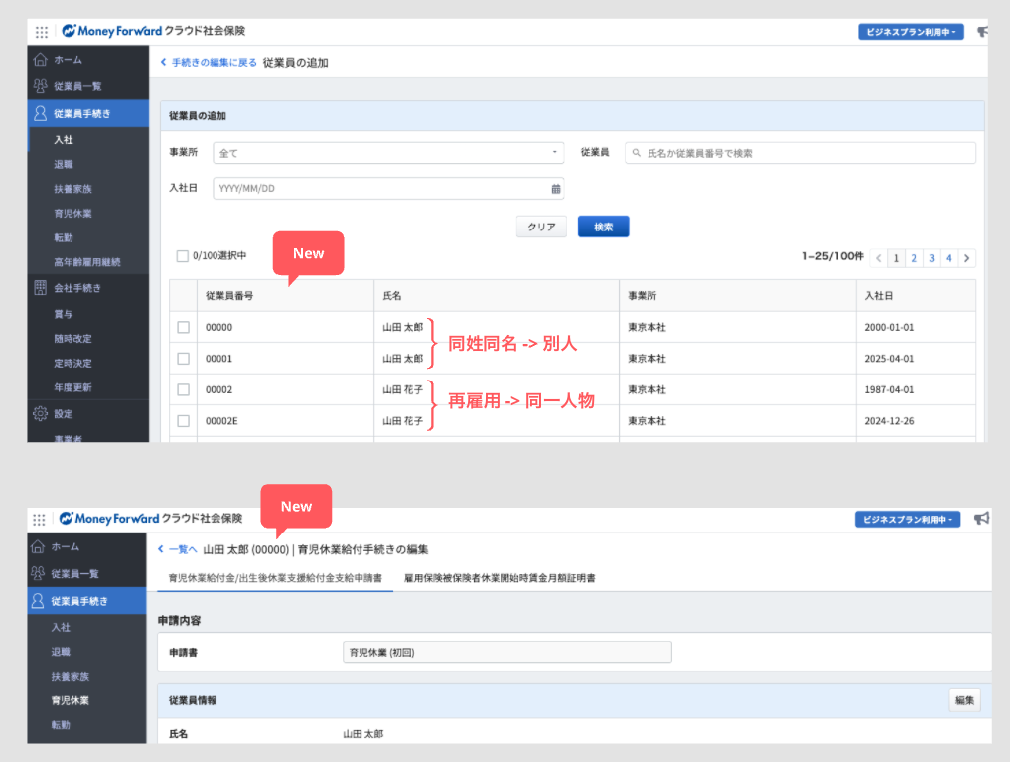Open the 事業所 dropdown showing 全て
The height and width of the screenshot is (762, 1010).
(388, 153)
